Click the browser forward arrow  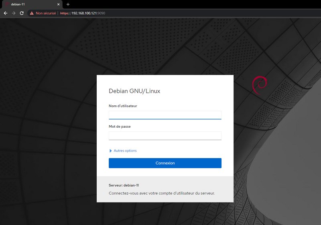[14, 13]
